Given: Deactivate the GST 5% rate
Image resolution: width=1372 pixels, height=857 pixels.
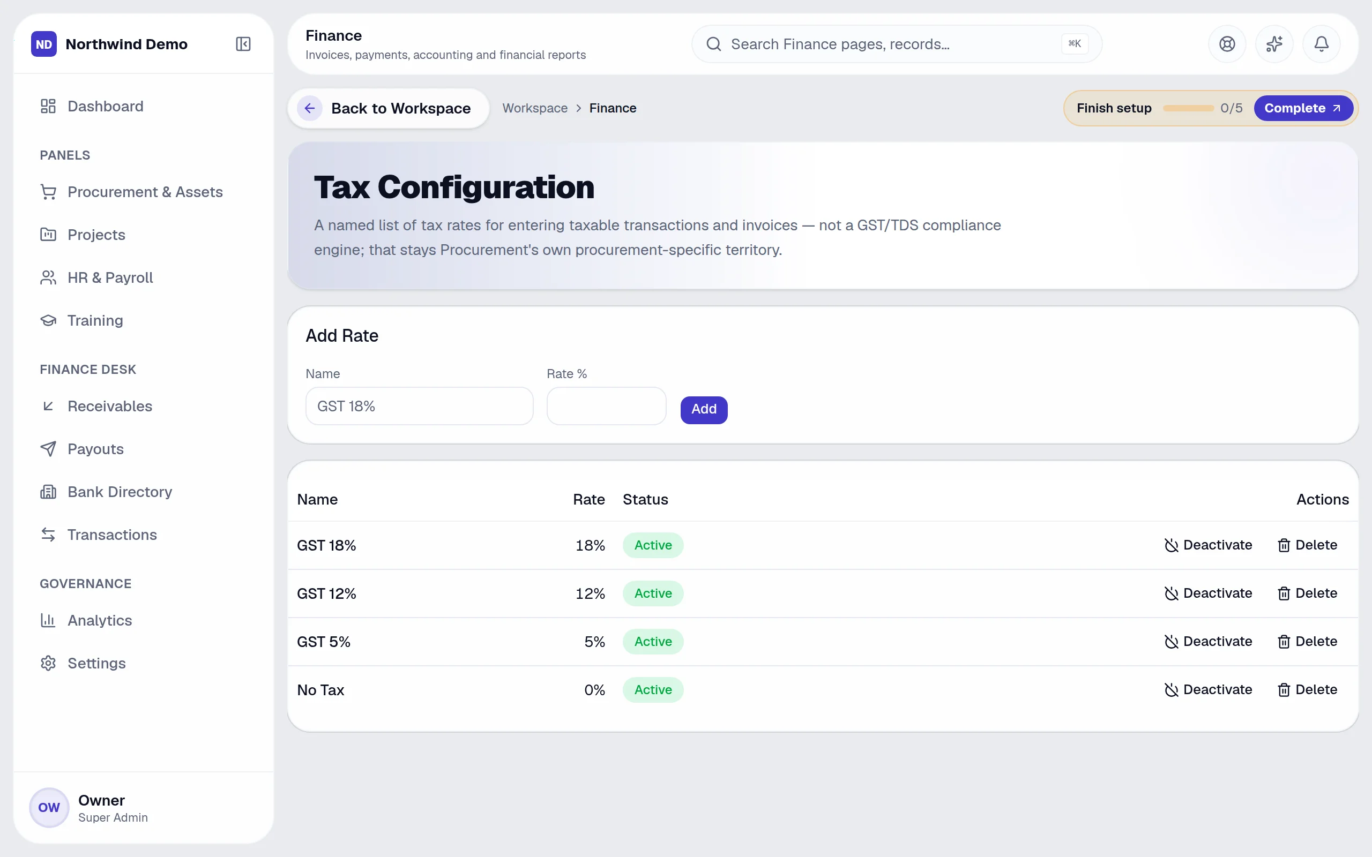Looking at the screenshot, I should tap(1207, 642).
